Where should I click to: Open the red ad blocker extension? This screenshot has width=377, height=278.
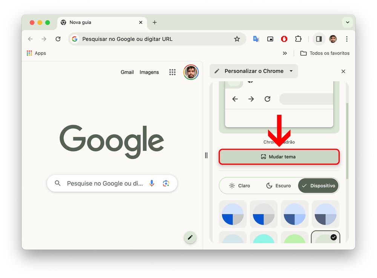tap(284, 39)
